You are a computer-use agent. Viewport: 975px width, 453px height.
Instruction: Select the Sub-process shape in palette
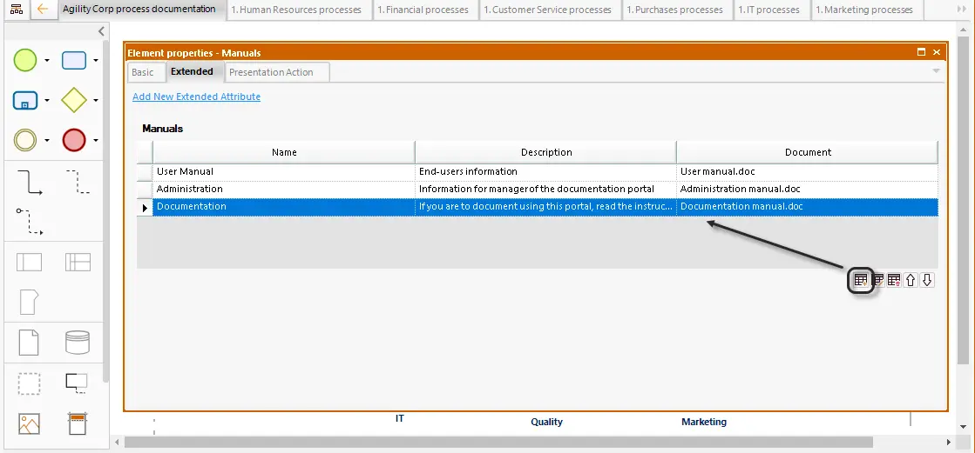click(25, 100)
